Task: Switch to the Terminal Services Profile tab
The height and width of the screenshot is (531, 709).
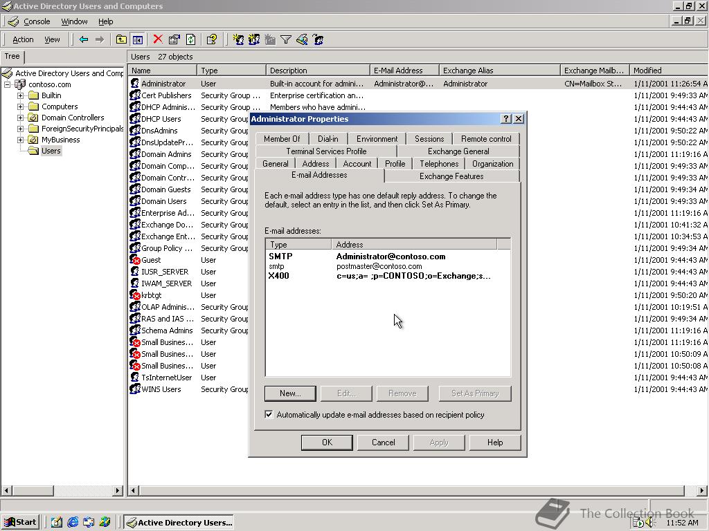Action: pyautogui.click(x=326, y=151)
